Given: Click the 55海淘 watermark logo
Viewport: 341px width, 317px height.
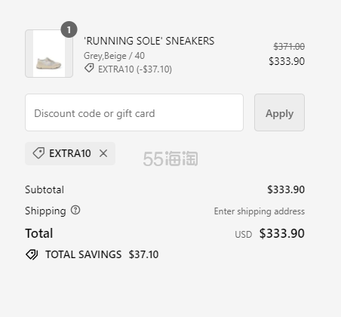Looking at the screenshot, I should pyautogui.click(x=170, y=158).
